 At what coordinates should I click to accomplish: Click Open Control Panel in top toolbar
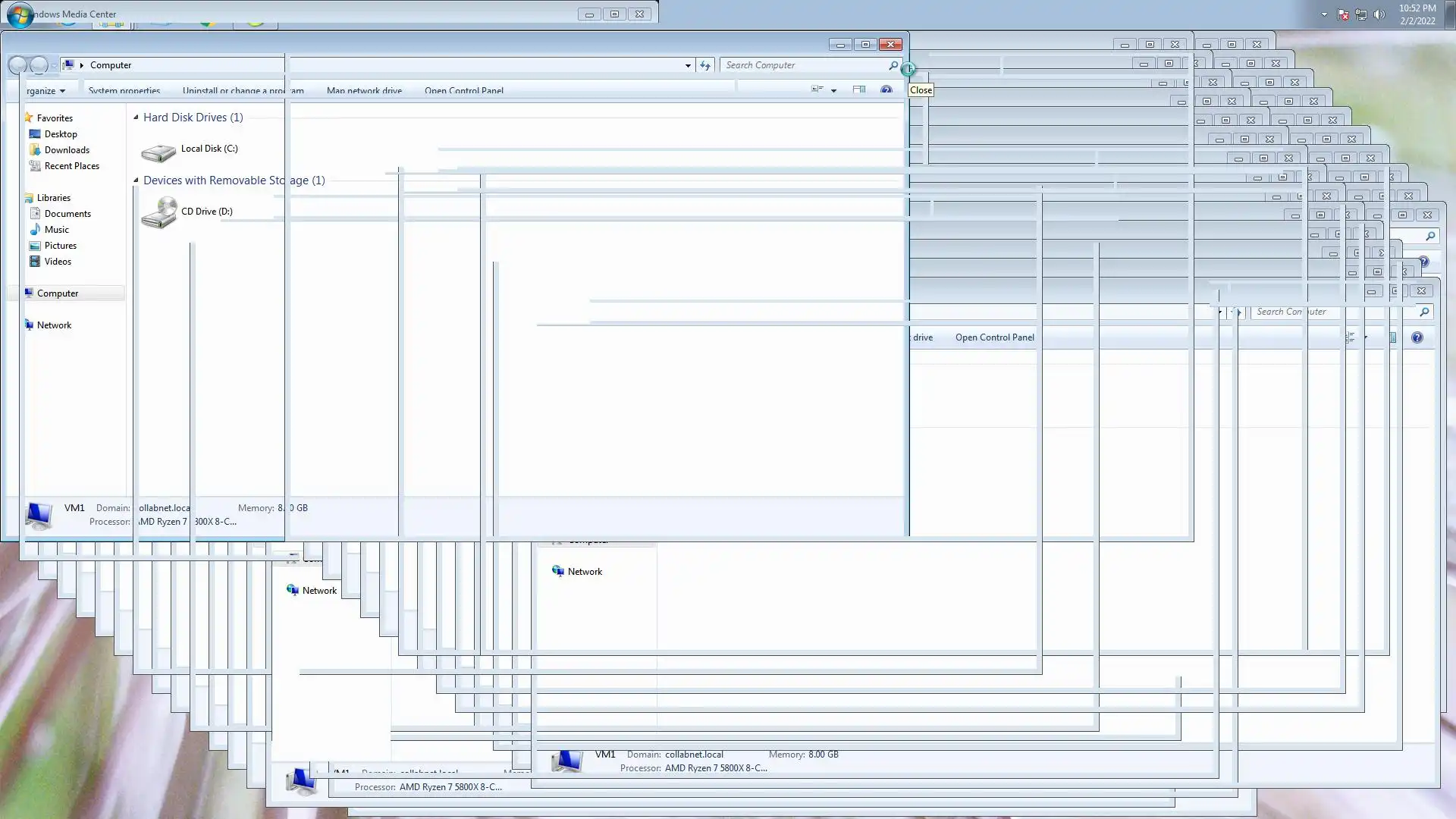463,90
